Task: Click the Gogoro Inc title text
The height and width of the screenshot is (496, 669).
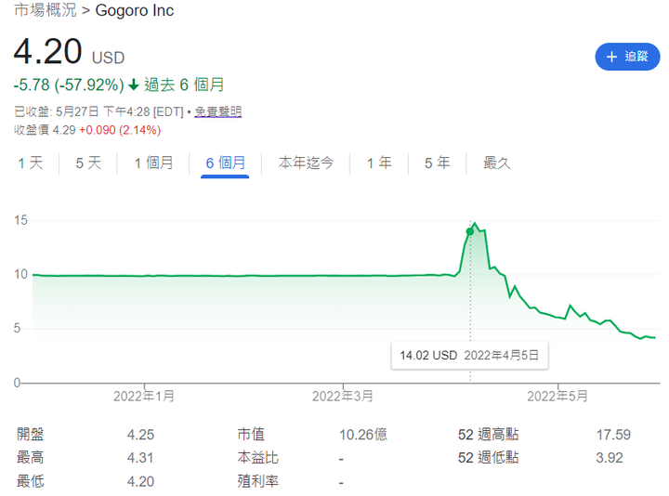Action: (135, 10)
